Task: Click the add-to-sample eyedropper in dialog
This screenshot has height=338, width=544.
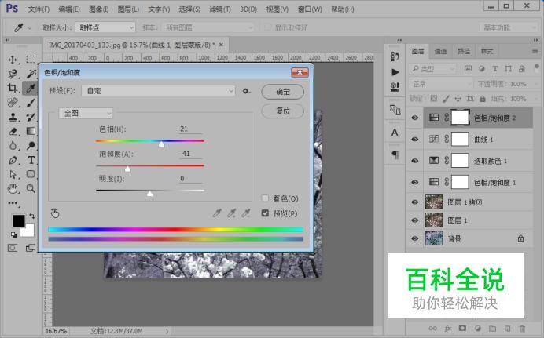Action: click(231, 213)
